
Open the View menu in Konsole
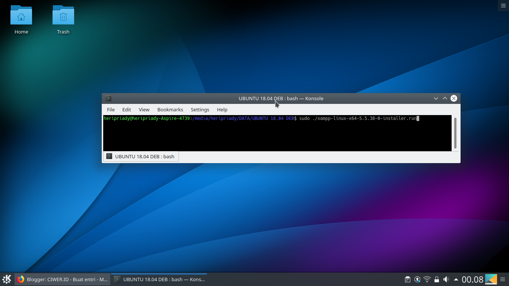pyautogui.click(x=144, y=109)
